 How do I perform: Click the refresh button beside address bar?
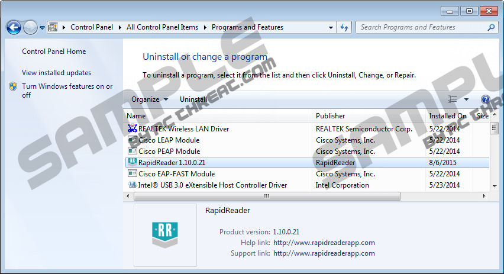[345, 27]
